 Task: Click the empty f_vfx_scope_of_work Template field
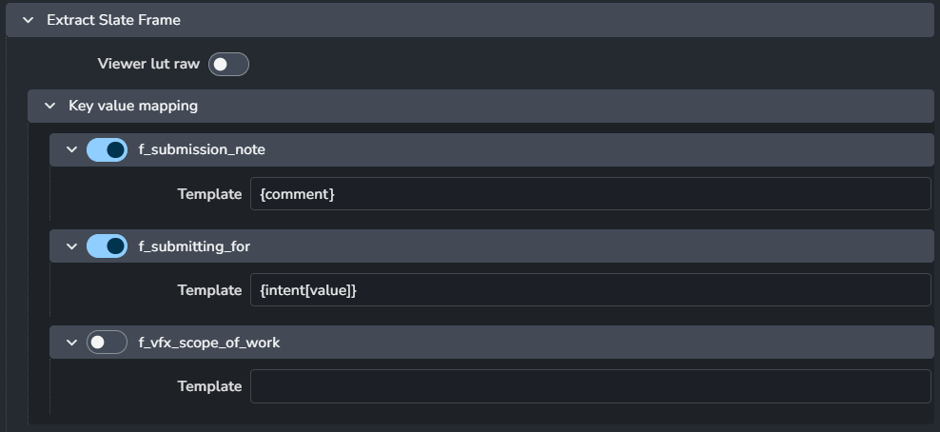click(590, 386)
